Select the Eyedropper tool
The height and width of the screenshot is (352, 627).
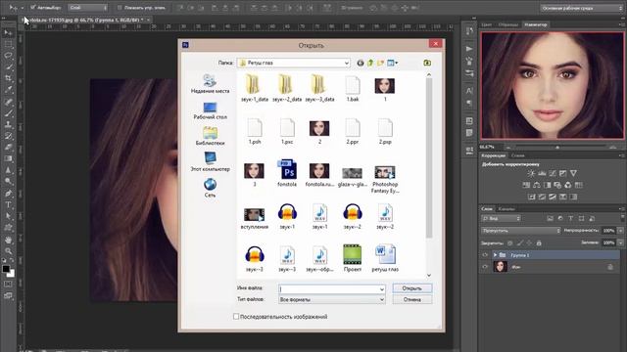8,90
